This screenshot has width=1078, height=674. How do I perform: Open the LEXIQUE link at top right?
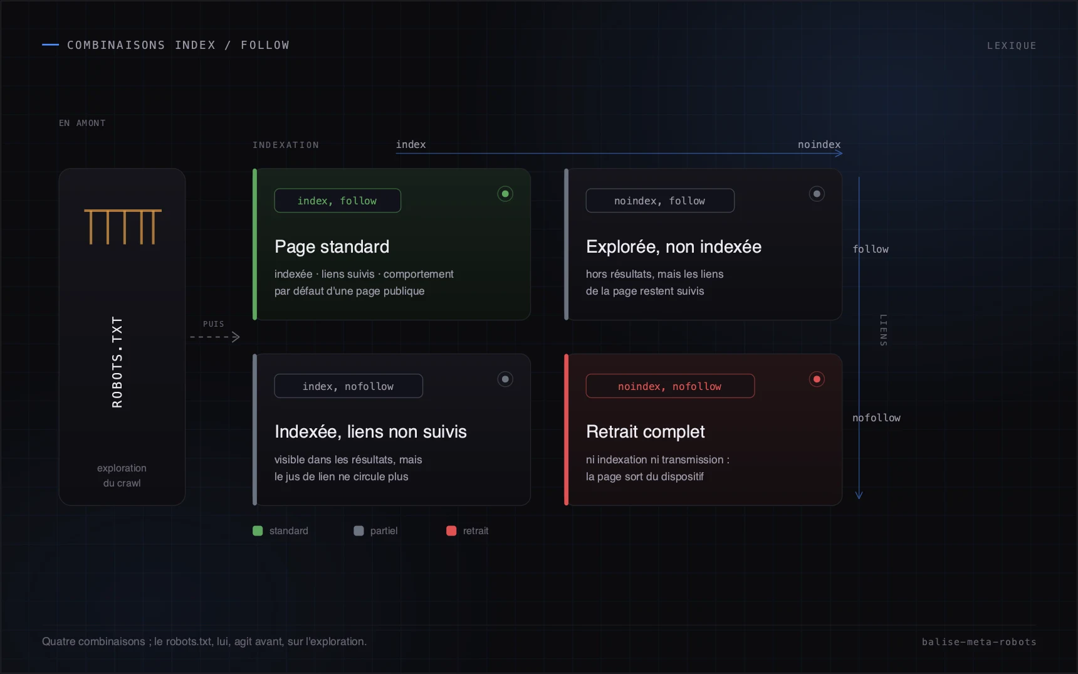click(x=1012, y=46)
